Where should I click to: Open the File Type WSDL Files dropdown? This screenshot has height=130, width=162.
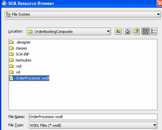(155, 125)
